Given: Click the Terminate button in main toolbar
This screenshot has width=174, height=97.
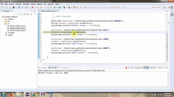Looking at the screenshot, I should (x=32, y=7).
